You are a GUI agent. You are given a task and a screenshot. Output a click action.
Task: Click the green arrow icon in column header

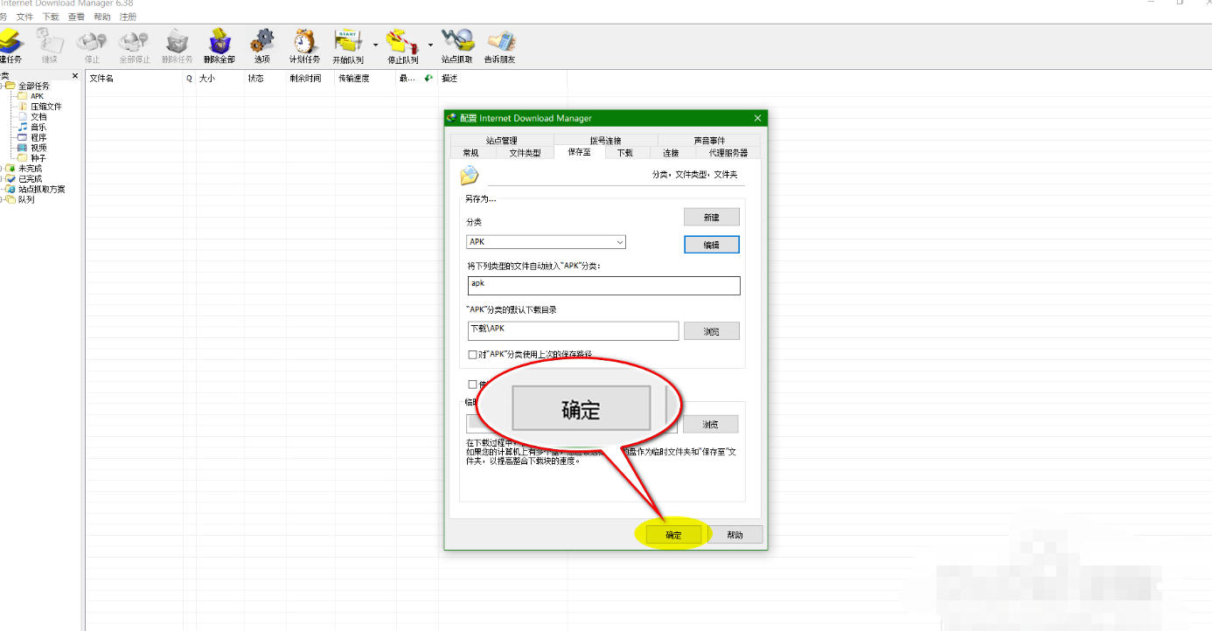[428, 78]
